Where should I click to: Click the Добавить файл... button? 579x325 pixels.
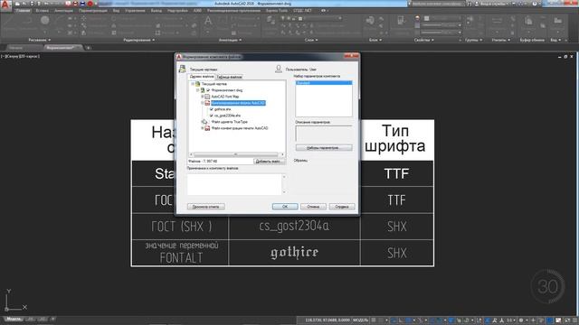coord(269,162)
